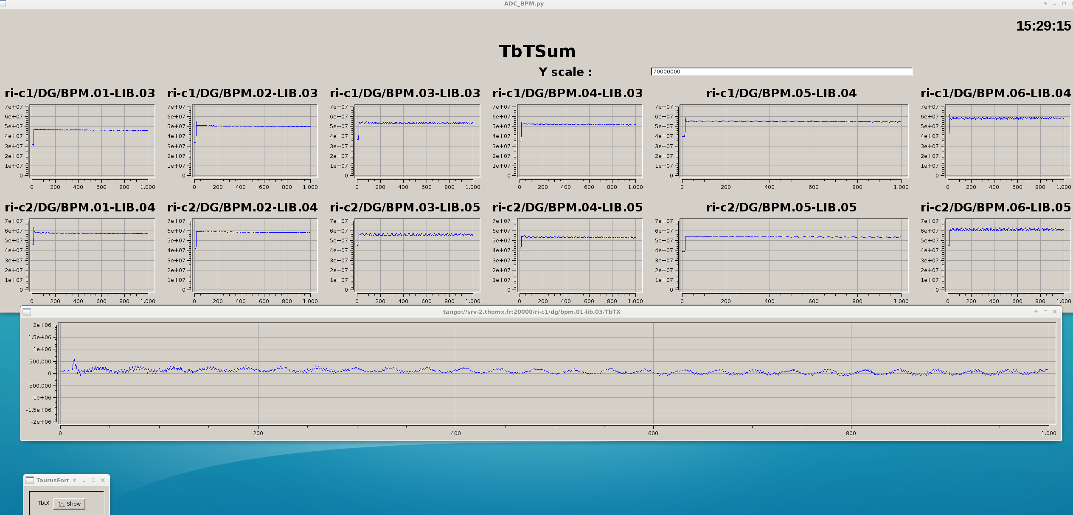
Task: Maximize the TbTX plot window
Action: (1045, 312)
